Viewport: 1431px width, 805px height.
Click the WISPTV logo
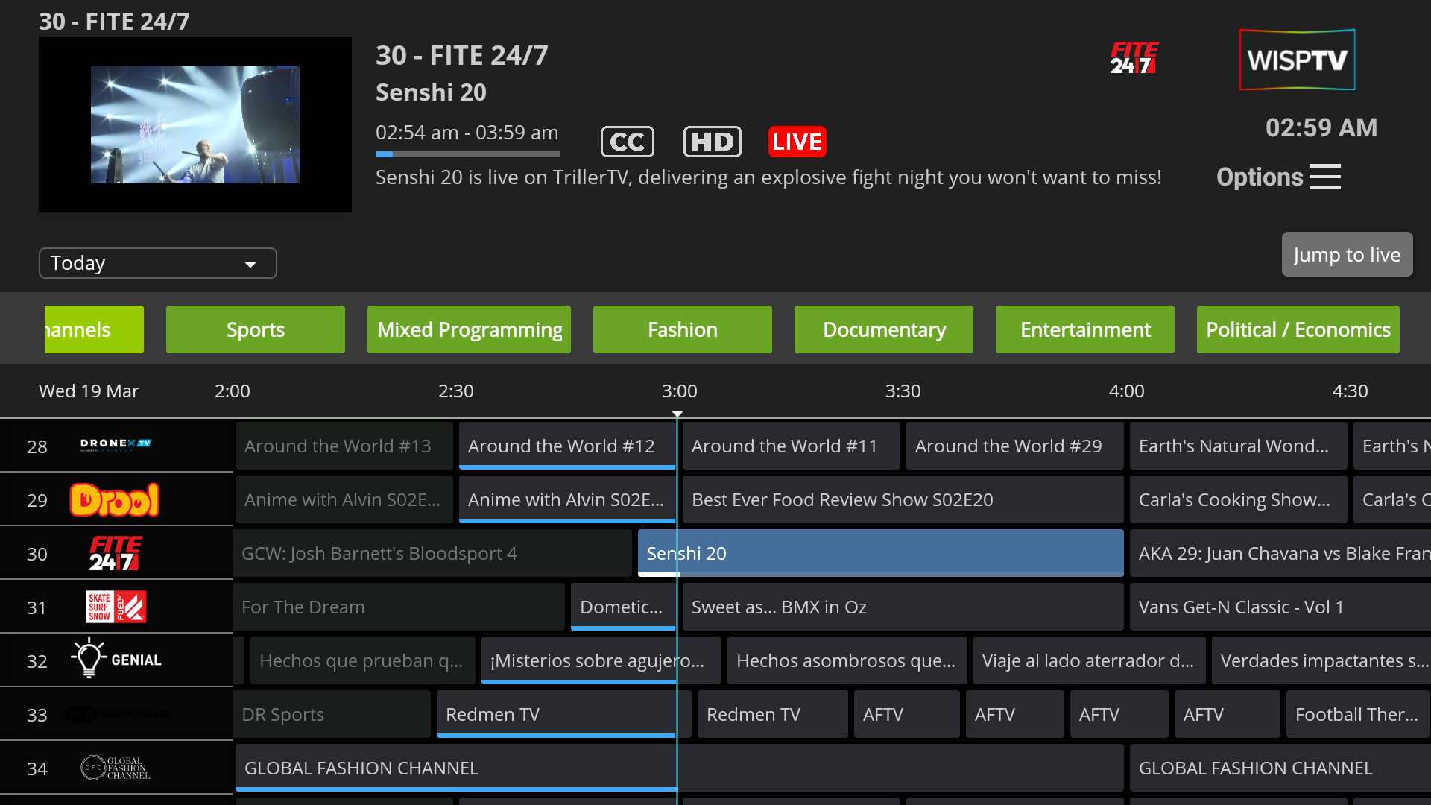[1297, 60]
